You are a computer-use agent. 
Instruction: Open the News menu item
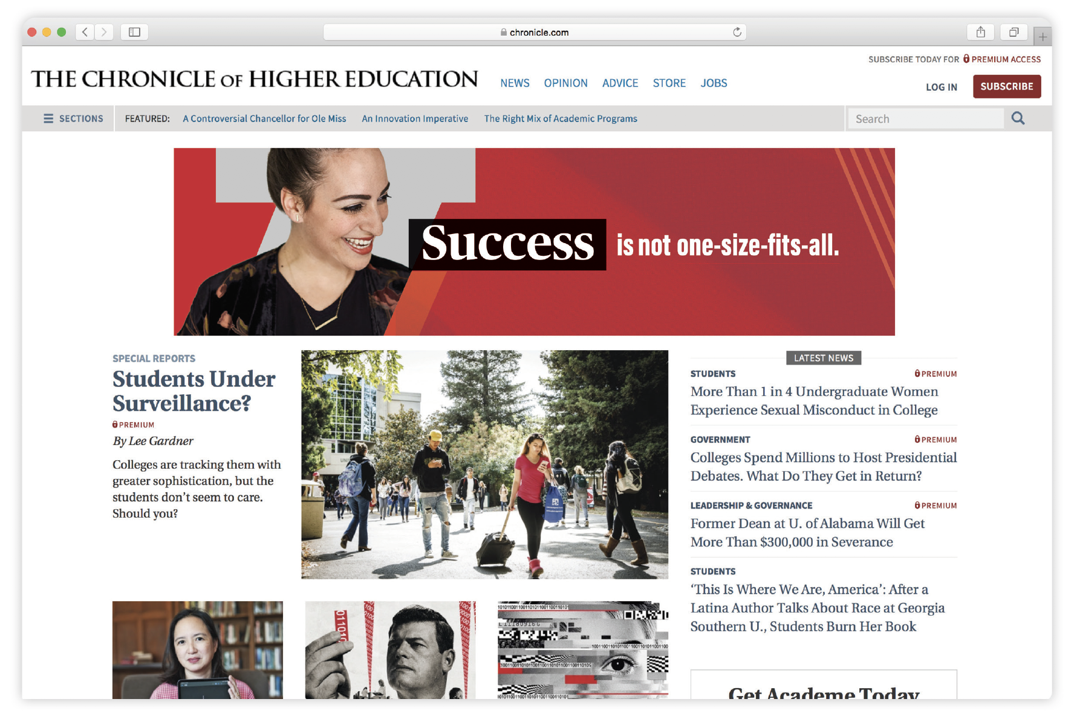tap(515, 83)
